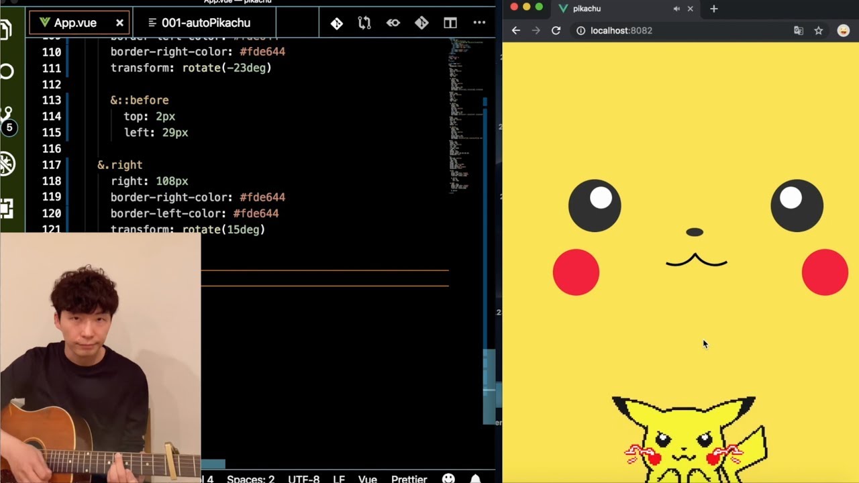Click line number 116 in the gutter

(x=51, y=149)
